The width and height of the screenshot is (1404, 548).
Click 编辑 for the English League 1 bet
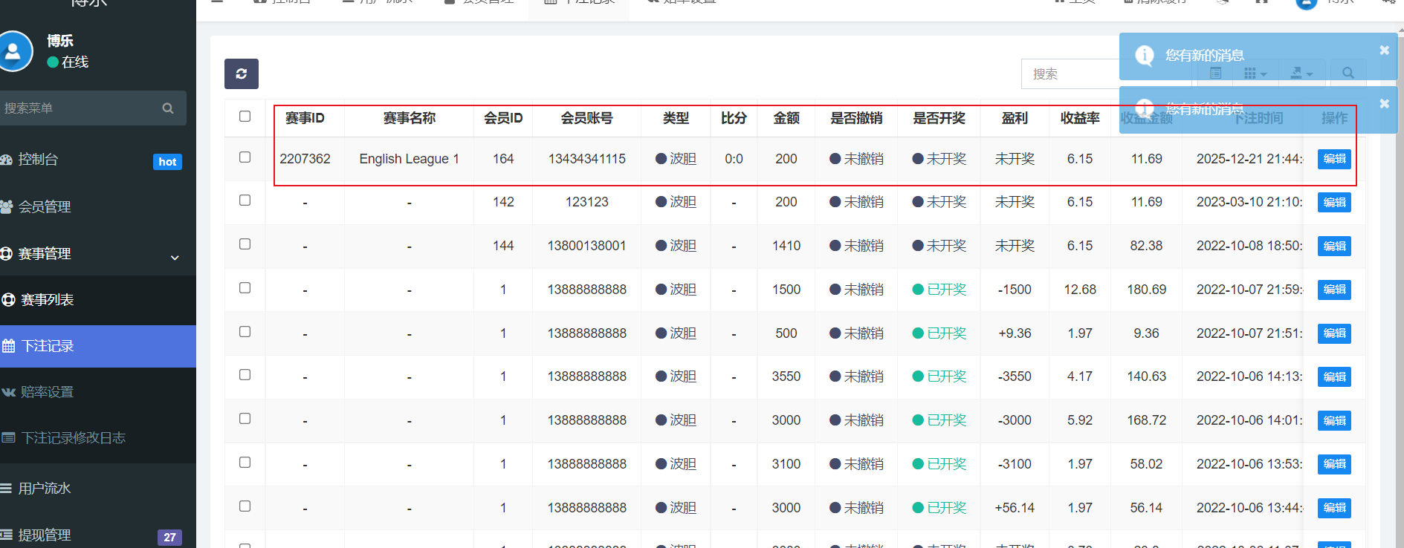(1333, 159)
